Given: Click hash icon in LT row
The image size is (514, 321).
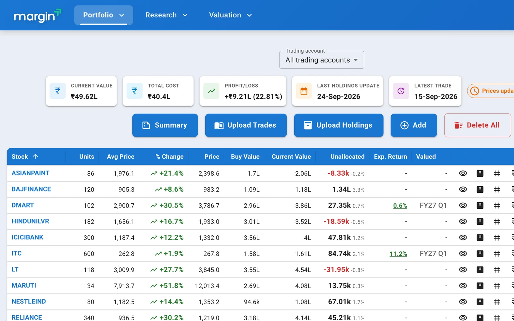Looking at the screenshot, I should (x=497, y=270).
